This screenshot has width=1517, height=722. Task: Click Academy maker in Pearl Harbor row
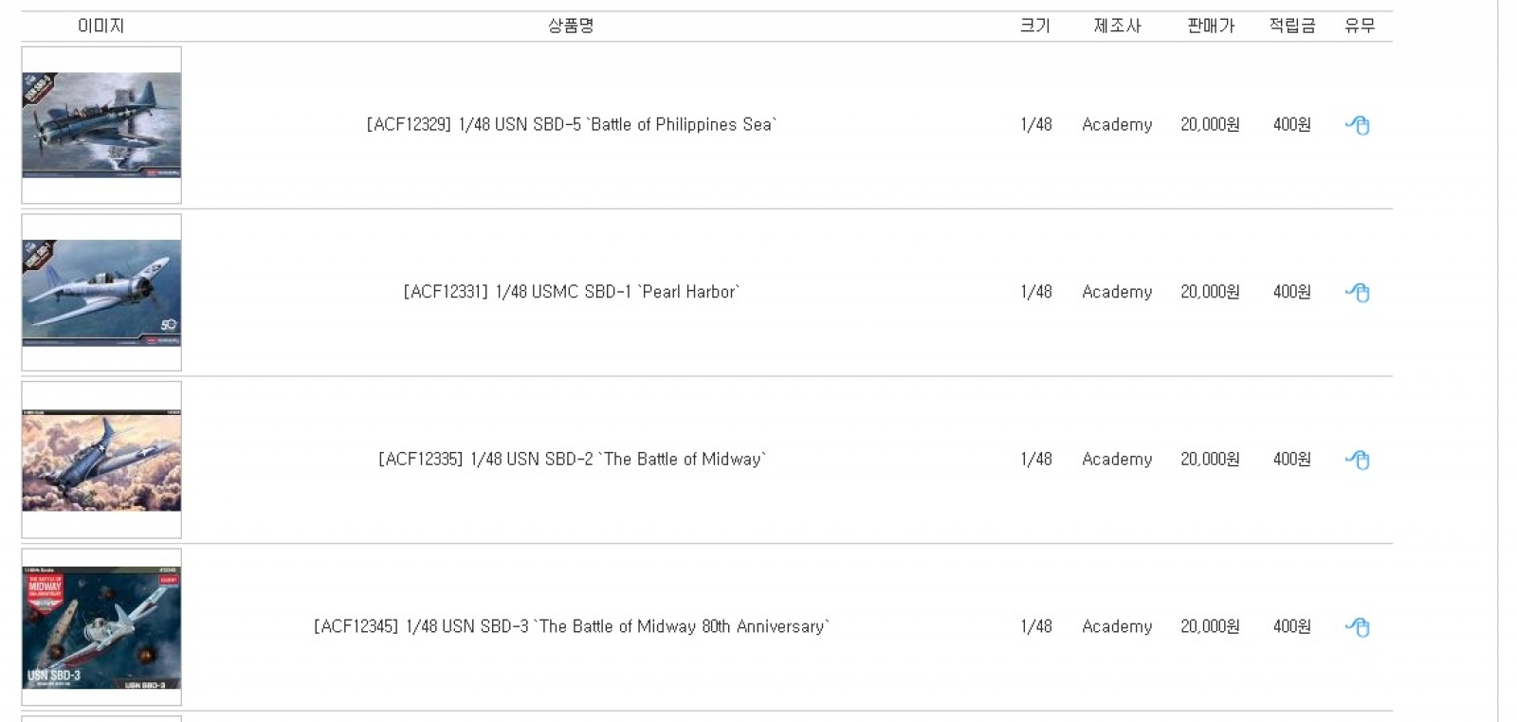[x=1117, y=292]
